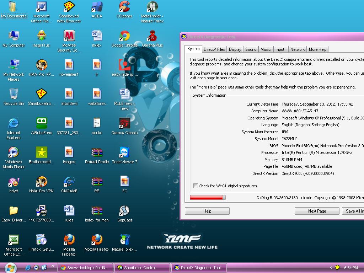The height and width of the screenshot is (273, 364).
Task: Enable Check for WHQL digital signatures
Action: click(196, 186)
